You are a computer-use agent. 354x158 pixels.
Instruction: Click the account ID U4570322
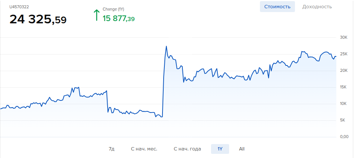pyautogui.click(x=20, y=7)
